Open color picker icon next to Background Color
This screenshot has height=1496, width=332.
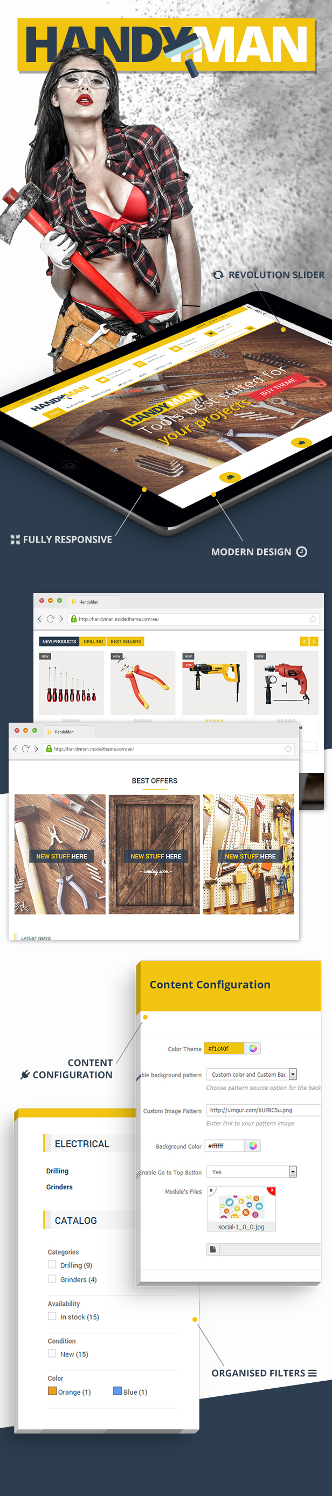click(x=252, y=1146)
